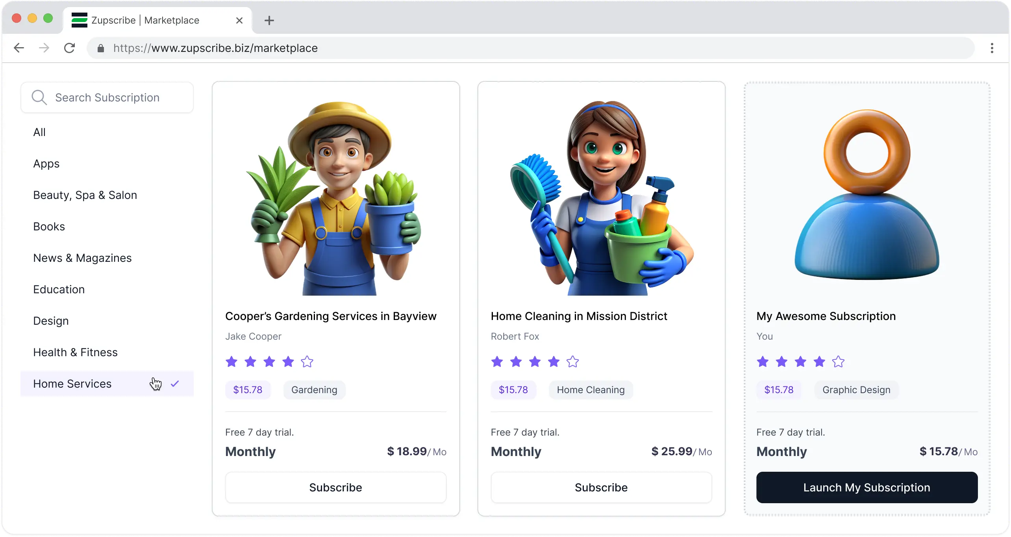1011x537 pixels.
Task: Navigate back using the browser back arrow
Action: click(19, 48)
